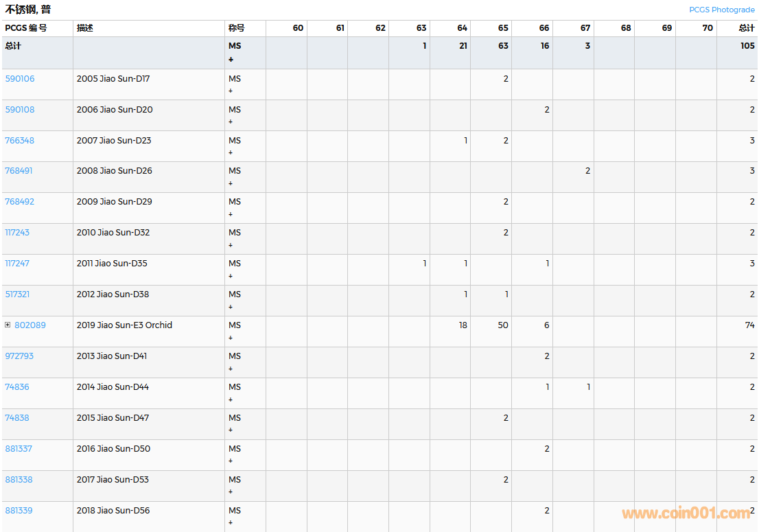This screenshot has height=532, width=759.
Task: Click PCGS number 766348
Action: pyautogui.click(x=20, y=141)
